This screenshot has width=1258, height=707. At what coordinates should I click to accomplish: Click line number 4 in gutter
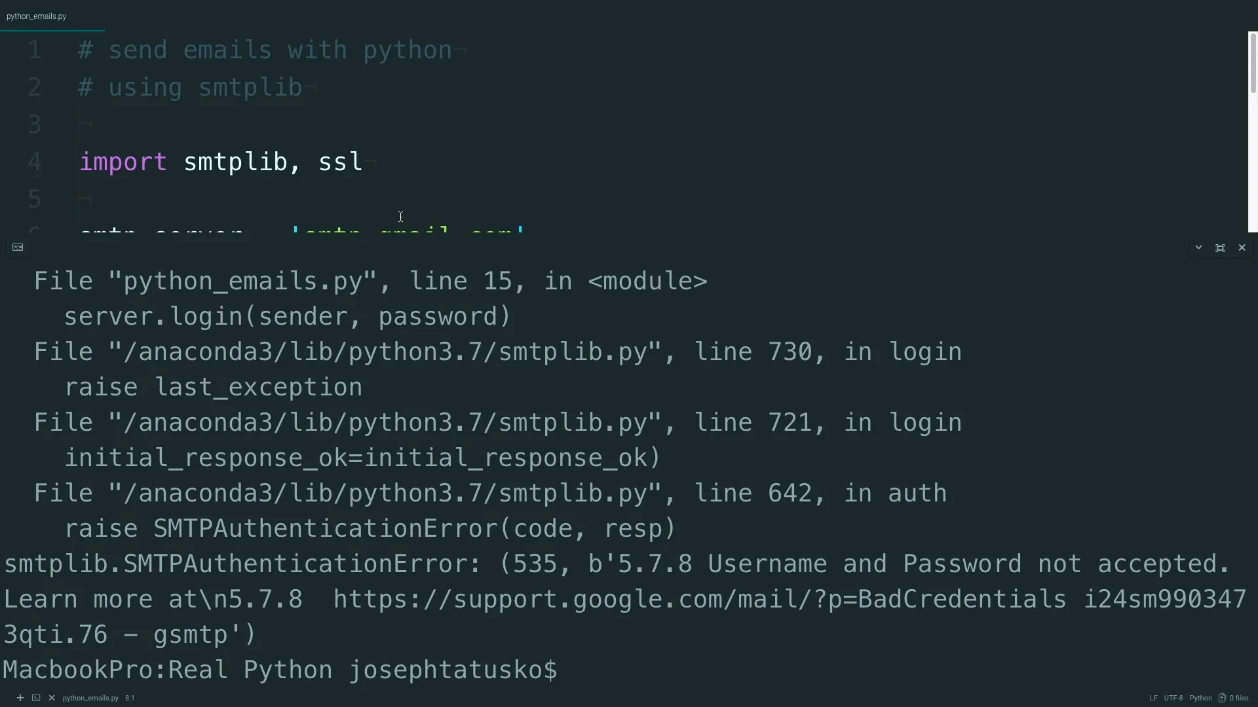[34, 162]
